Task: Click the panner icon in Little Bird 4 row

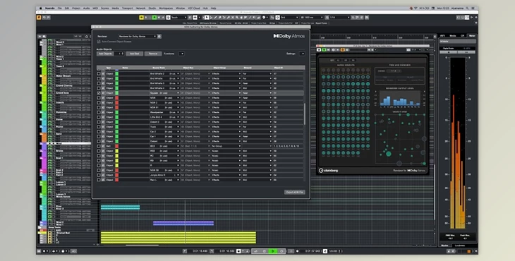Action: pyautogui.click(x=103, y=117)
